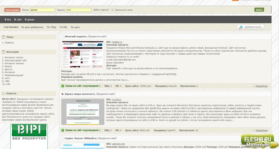Click the icon beside Женский журнал title
The image size is (279, 149).
coord(62,37)
